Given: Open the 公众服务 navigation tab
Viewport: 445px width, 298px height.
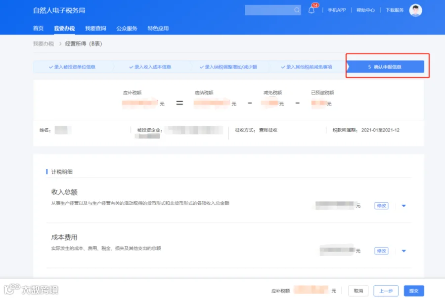Looking at the screenshot, I should click(127, 28).
